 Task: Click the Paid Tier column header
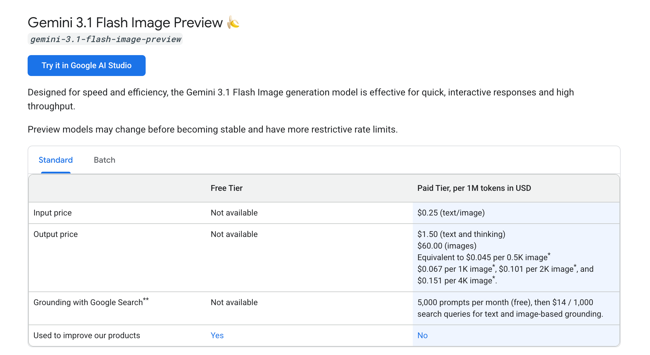point(474,188)
